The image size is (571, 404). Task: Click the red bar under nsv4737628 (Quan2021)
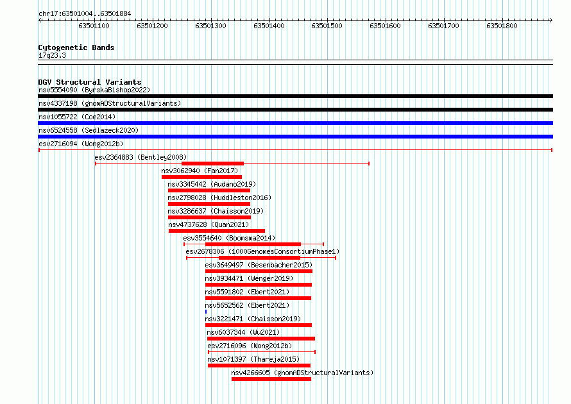[x=217, y=231]
